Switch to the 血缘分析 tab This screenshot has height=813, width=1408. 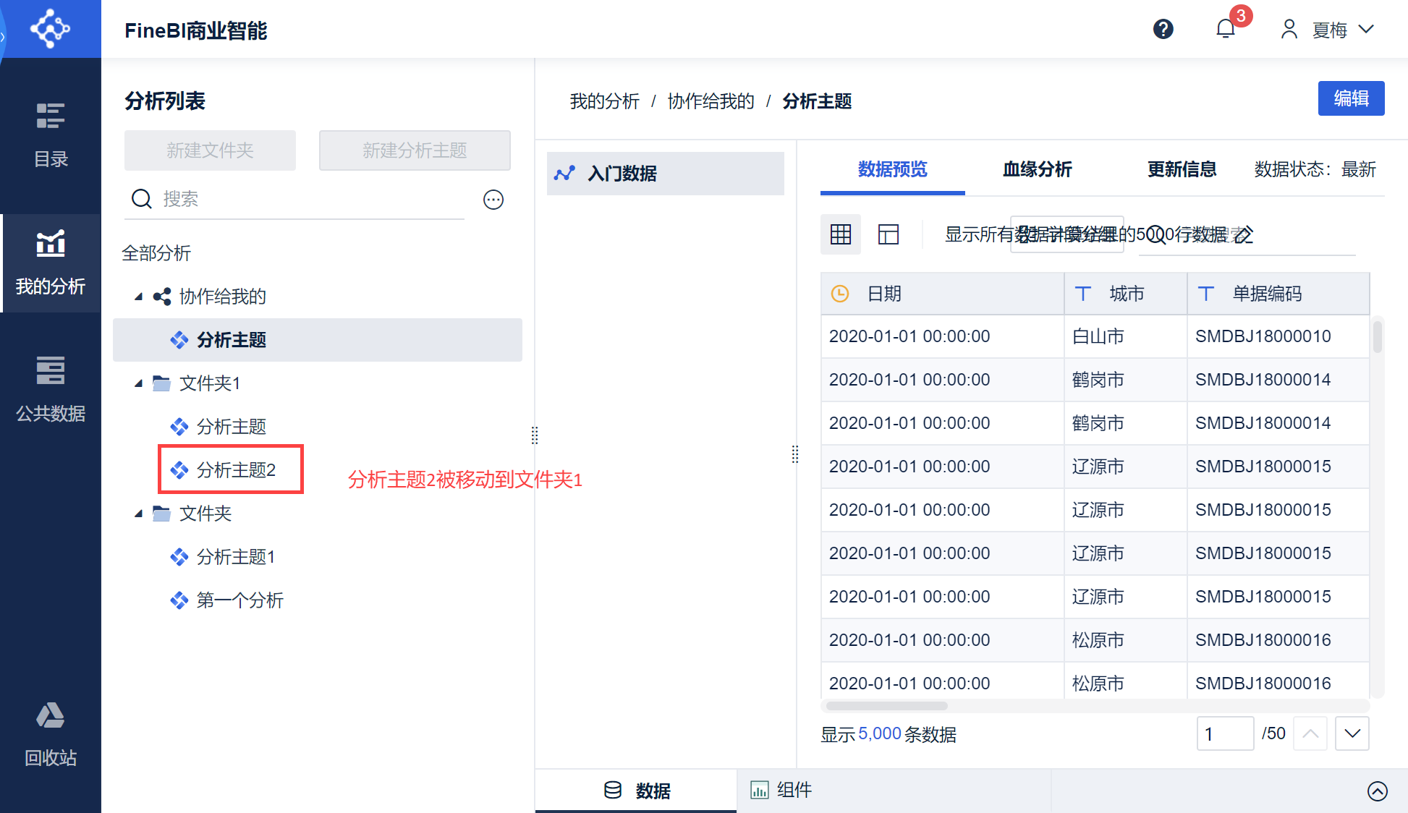[1037, 169]
